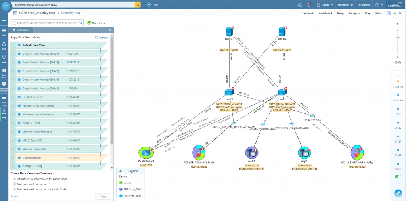This screenshot has height=201, width=406.
Task: Toggle the green timeline switch
Action: [398, 177]
